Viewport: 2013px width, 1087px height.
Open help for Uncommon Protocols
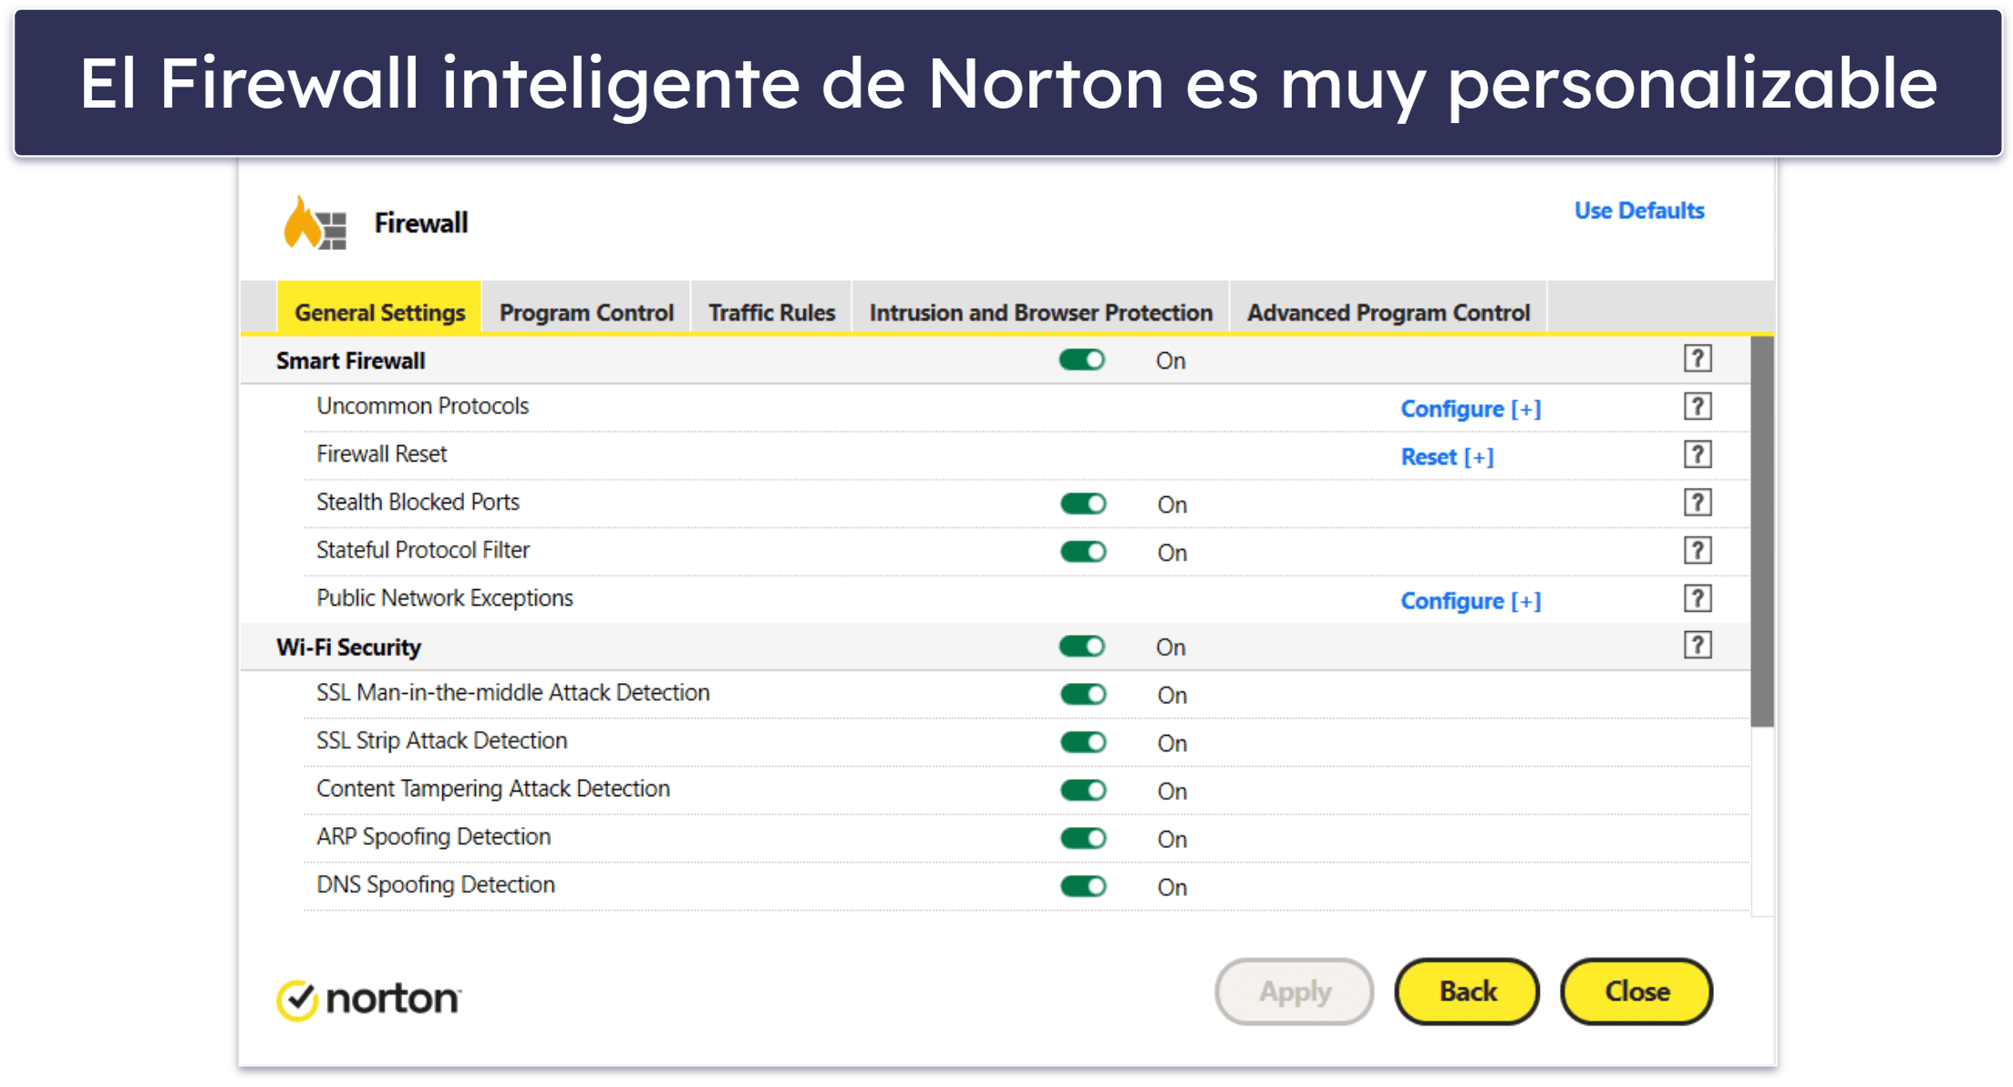(1697, 407)
